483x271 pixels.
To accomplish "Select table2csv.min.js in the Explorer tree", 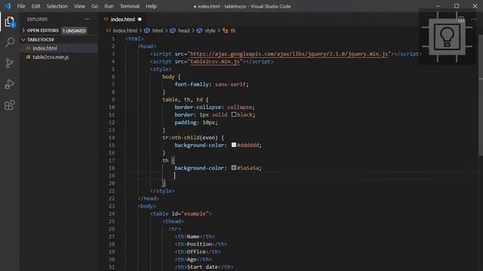I will pyautogui.click(x=59, y=57).
